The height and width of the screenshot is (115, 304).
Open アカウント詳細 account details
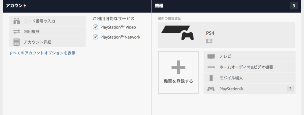(47, 42)
